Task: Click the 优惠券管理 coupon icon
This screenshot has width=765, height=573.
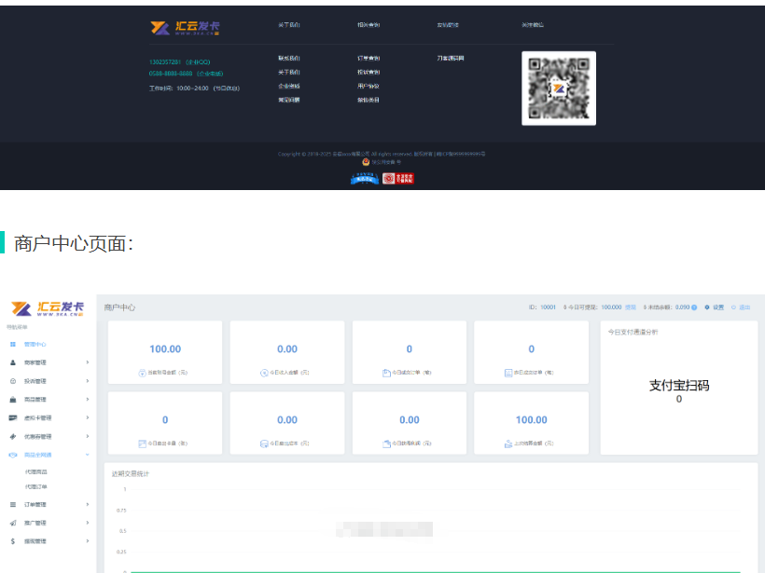Action: (x=13, y=436)
